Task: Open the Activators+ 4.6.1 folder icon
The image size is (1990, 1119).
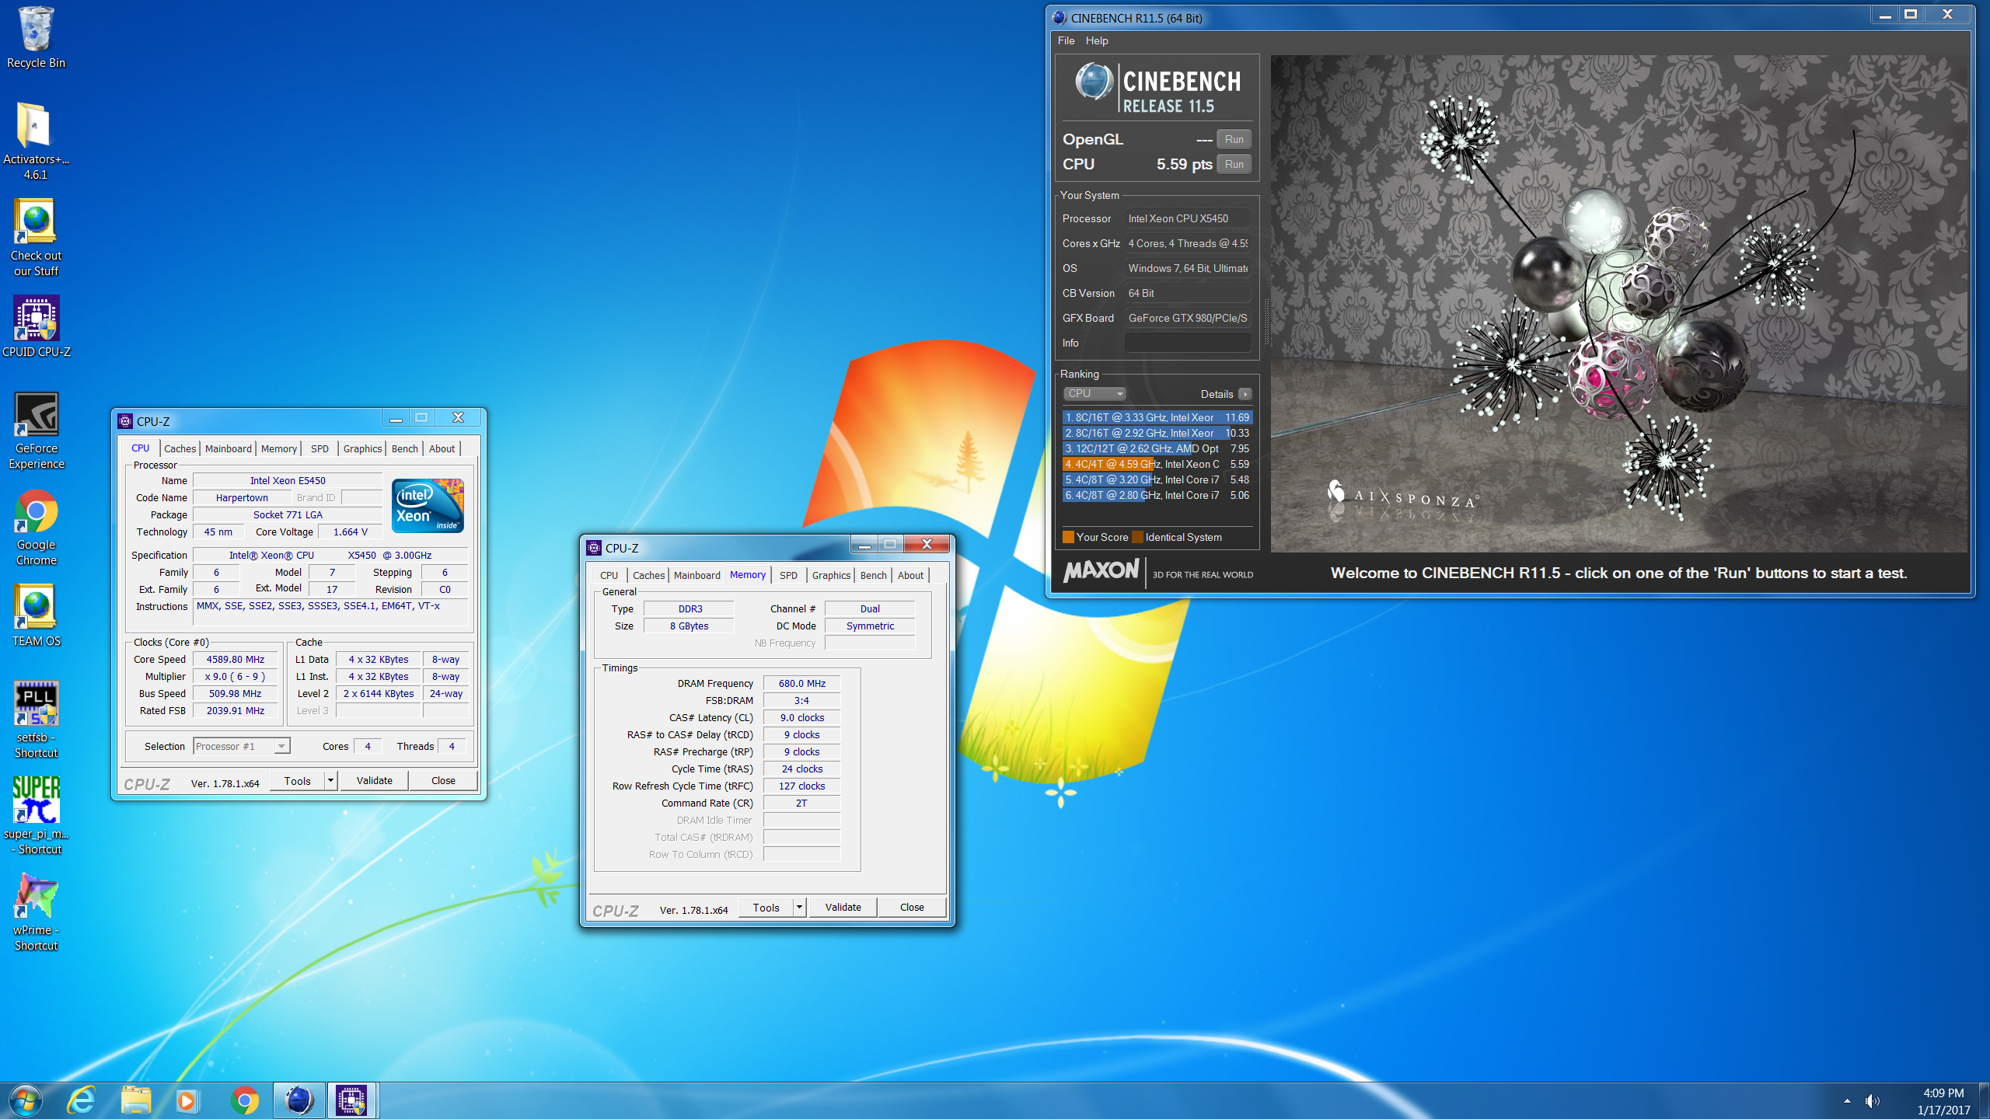Action: [36, 141]
